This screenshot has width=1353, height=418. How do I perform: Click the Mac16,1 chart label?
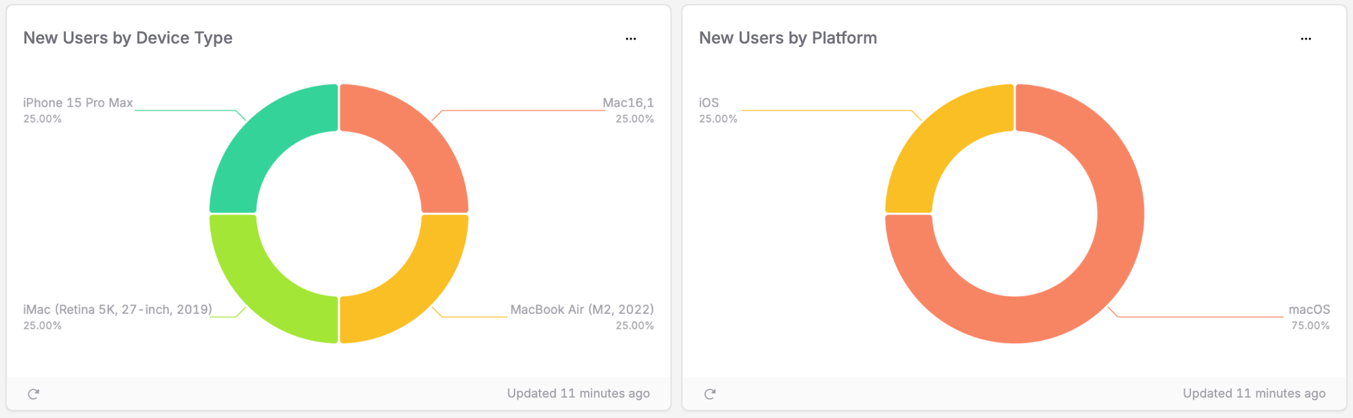pos(627,103)
